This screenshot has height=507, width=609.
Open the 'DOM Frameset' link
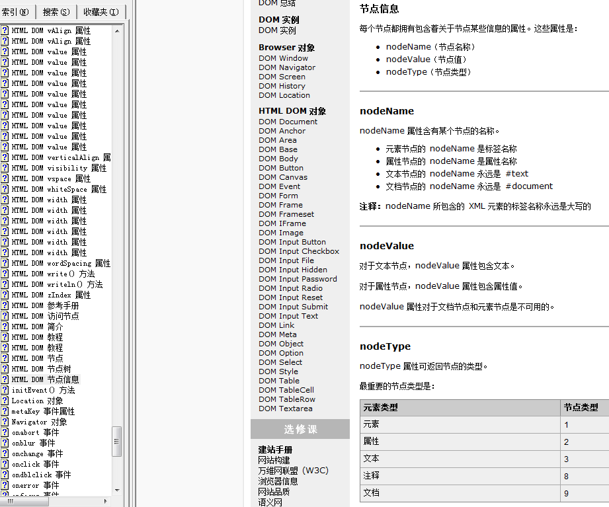pyautogui.click(x=286, y=214)
